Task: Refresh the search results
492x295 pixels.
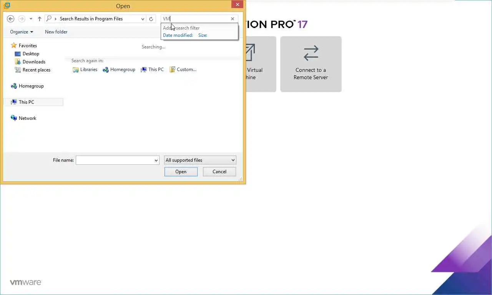Action: (x=151, y=19)
